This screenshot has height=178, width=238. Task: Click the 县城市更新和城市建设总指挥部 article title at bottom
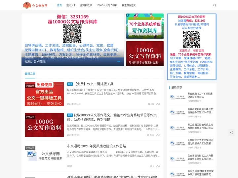click(112, 176)
